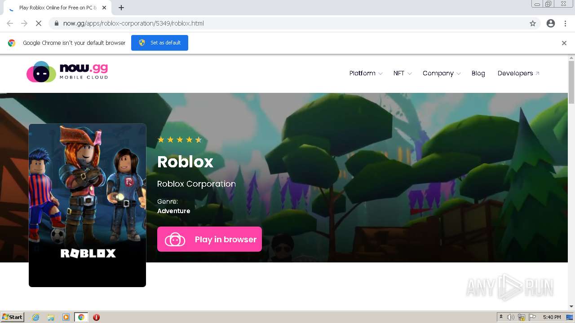Expand the Company menu
Viewport: 575px width, 323px height.
coord(442,73)
